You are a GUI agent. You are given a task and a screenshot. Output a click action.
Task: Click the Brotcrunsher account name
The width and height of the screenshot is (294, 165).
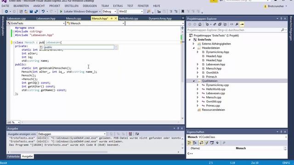[x=276, y=6]
